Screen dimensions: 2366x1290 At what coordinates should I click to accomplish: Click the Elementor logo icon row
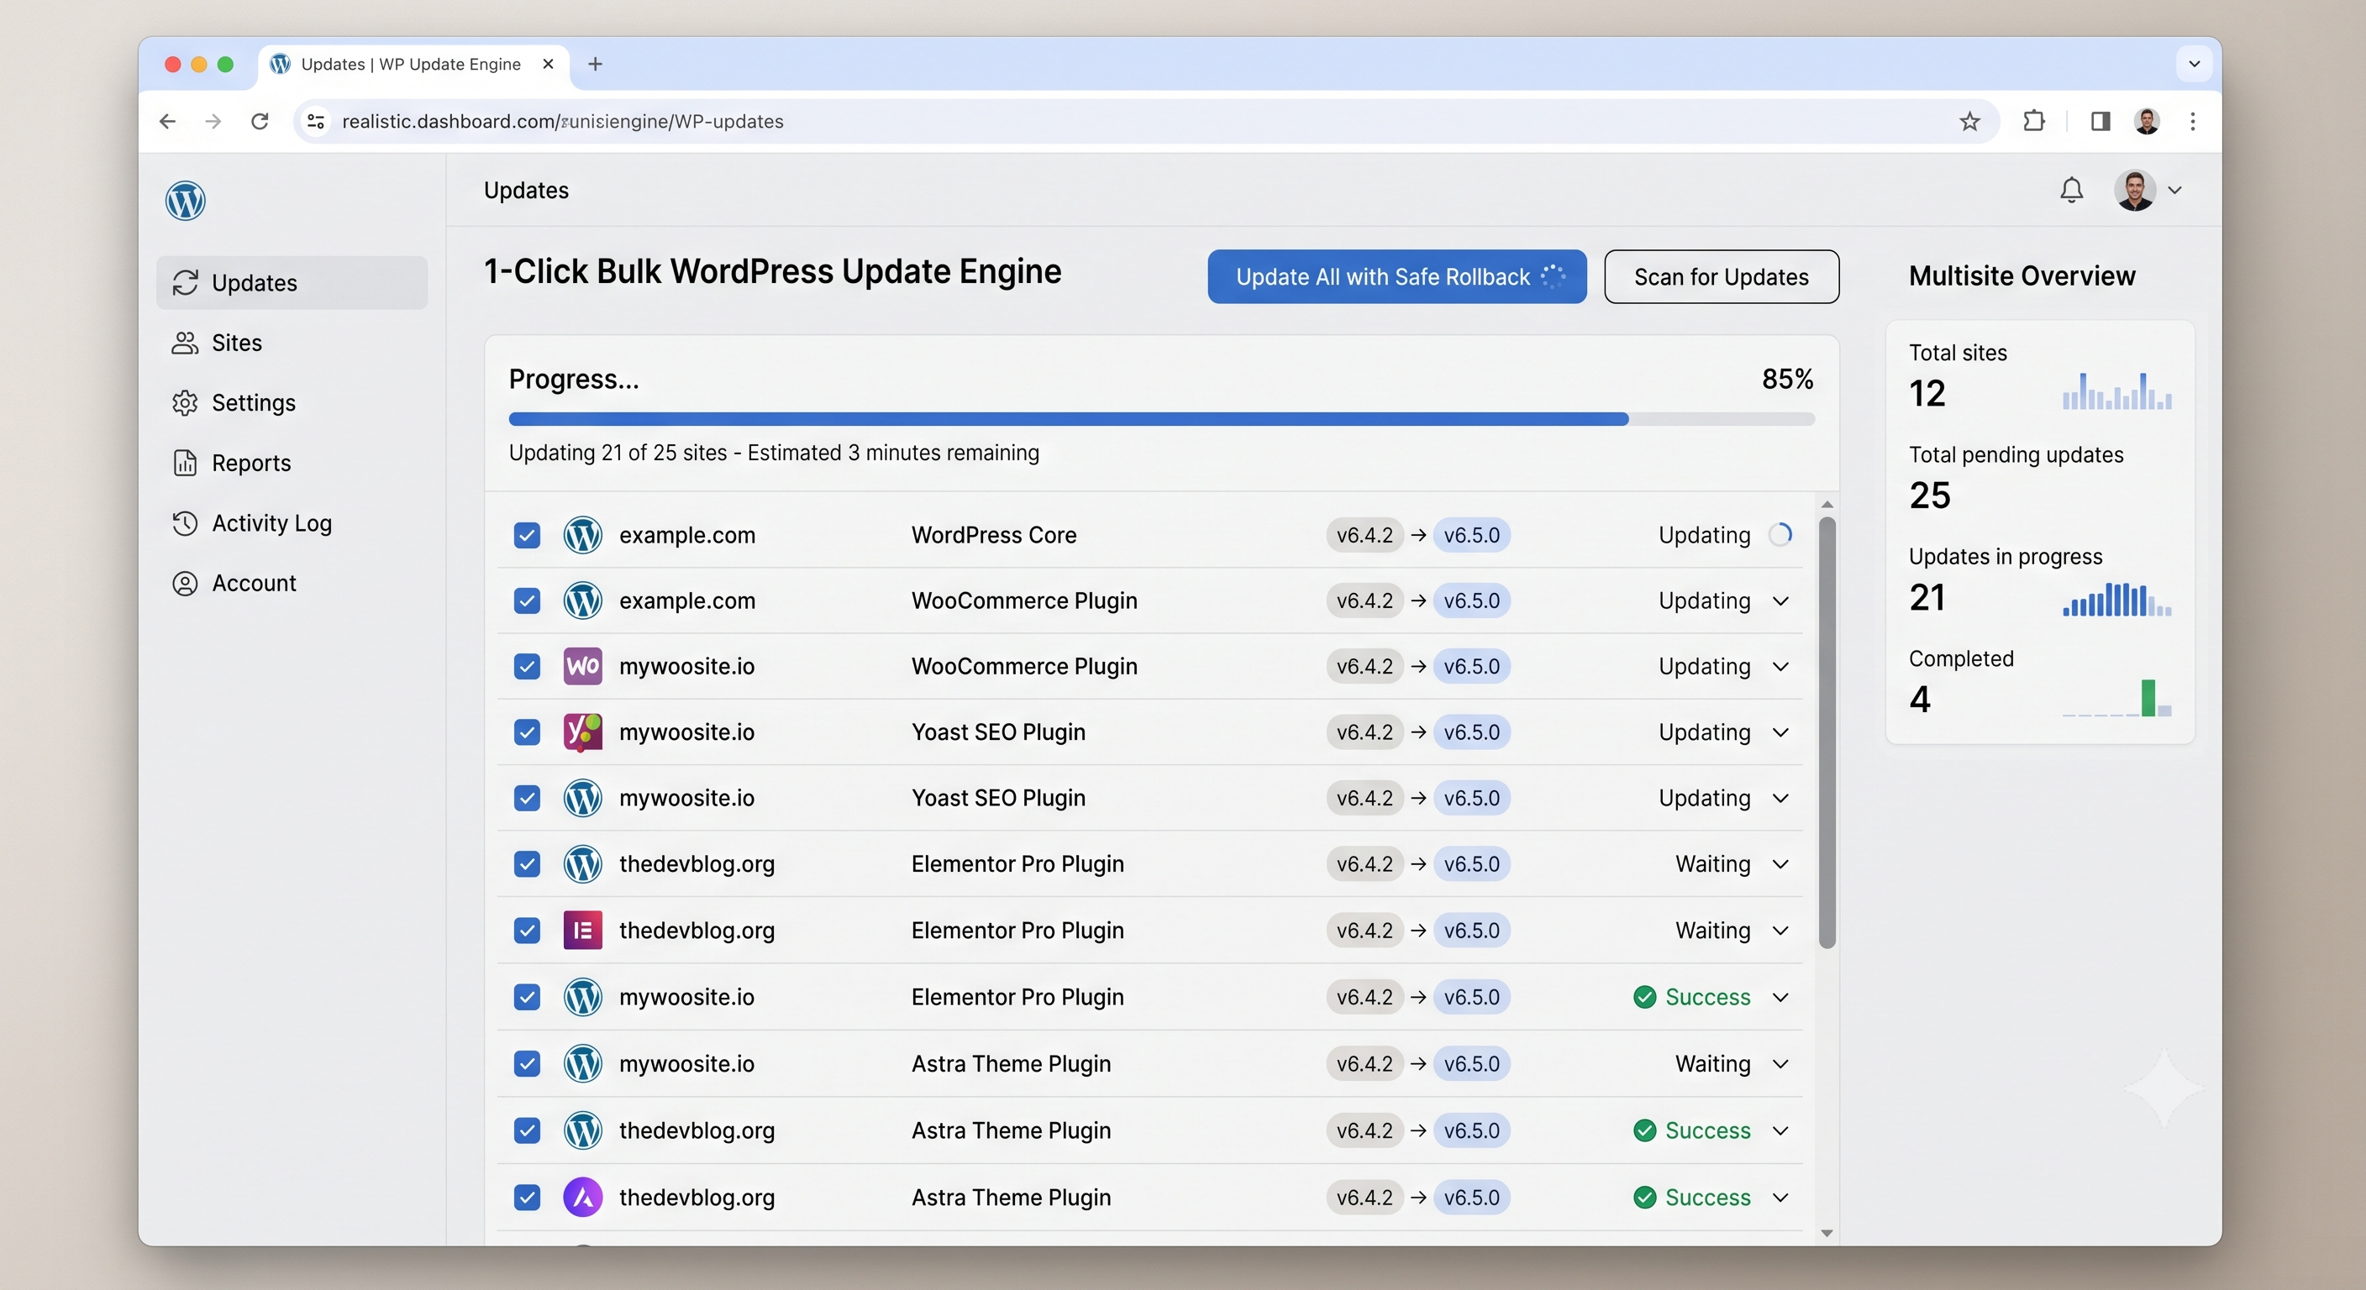point(582,930)
